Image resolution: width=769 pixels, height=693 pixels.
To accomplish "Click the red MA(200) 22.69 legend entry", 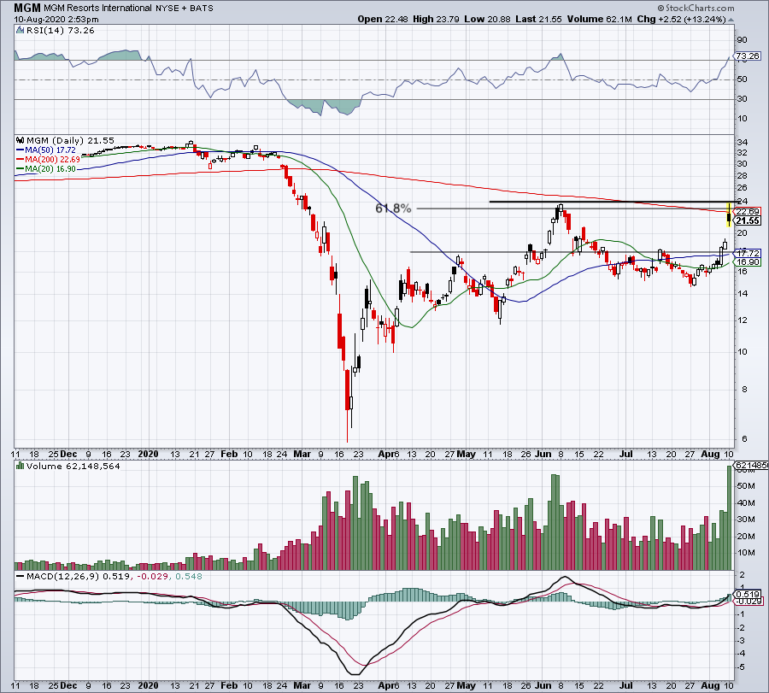I will click(48, 160).
